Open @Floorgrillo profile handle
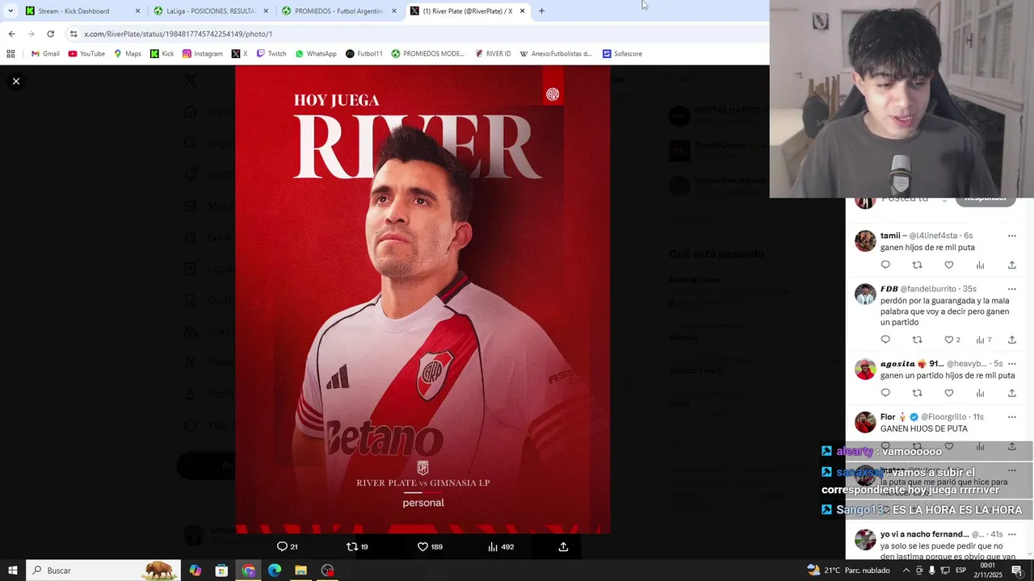 pyautogui.click(x=944, y=417)
